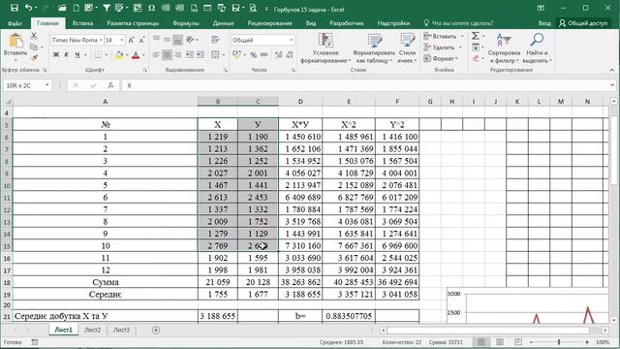The width and height of the screenshot is (620, 349).
Task: Expand the Вставить cells dropdown
Action: 462,36
